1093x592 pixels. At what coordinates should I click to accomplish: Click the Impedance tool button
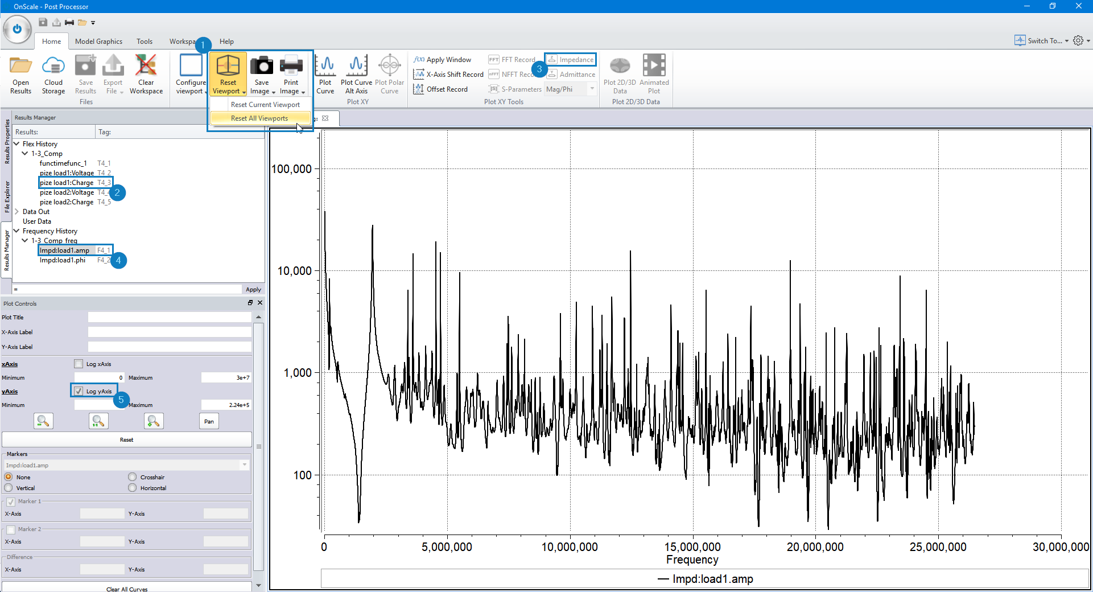571,59
